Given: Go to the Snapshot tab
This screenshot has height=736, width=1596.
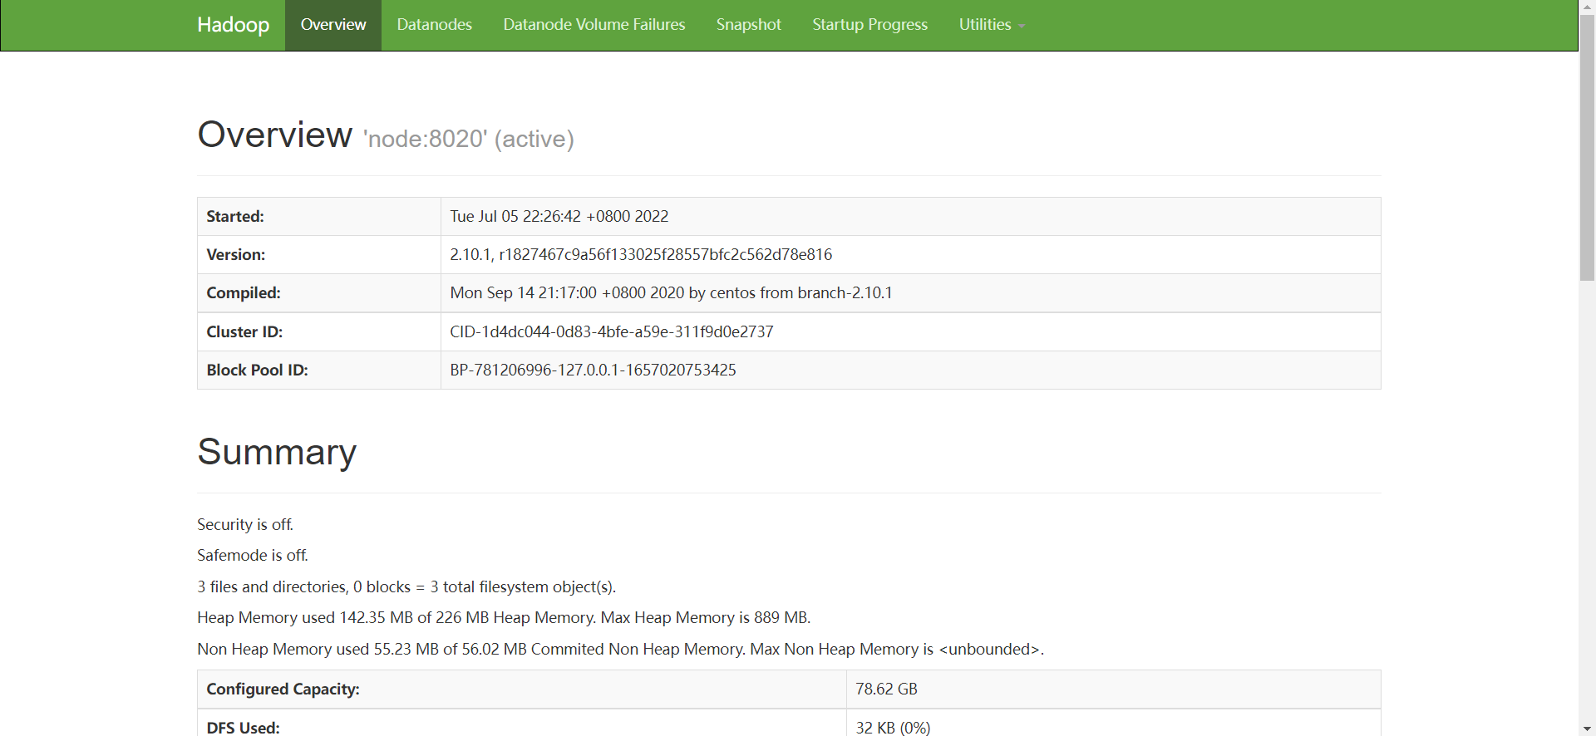Looking at the screenshot, I should click(x=749, y=25).
